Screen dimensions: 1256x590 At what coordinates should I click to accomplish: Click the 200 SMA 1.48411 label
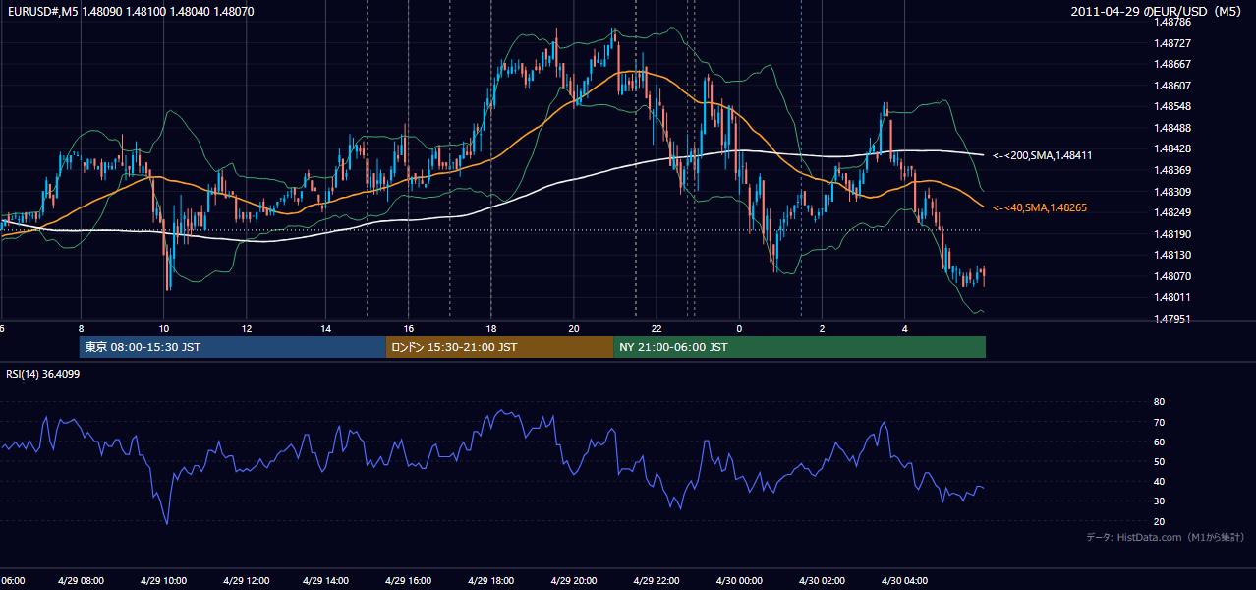pyautogui.click(x=1043, y=155)
